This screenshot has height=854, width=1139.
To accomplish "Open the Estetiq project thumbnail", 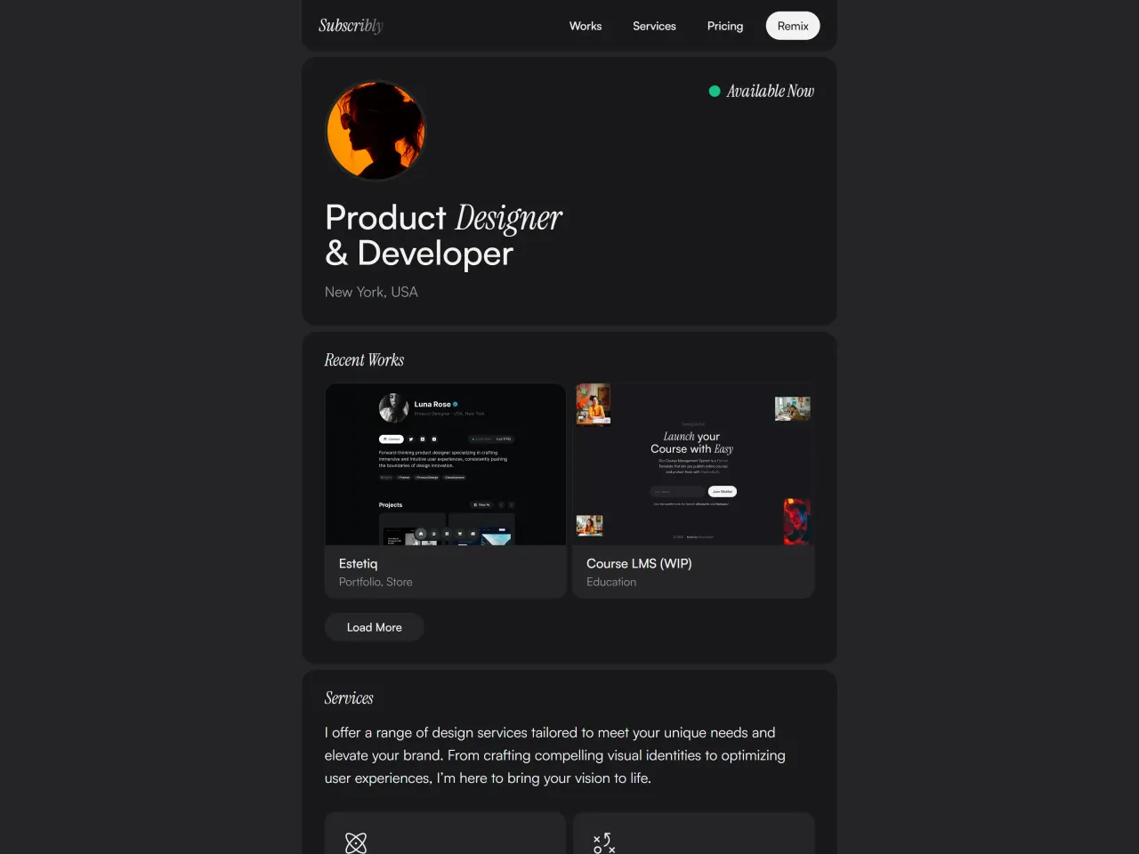I will 446,464.
